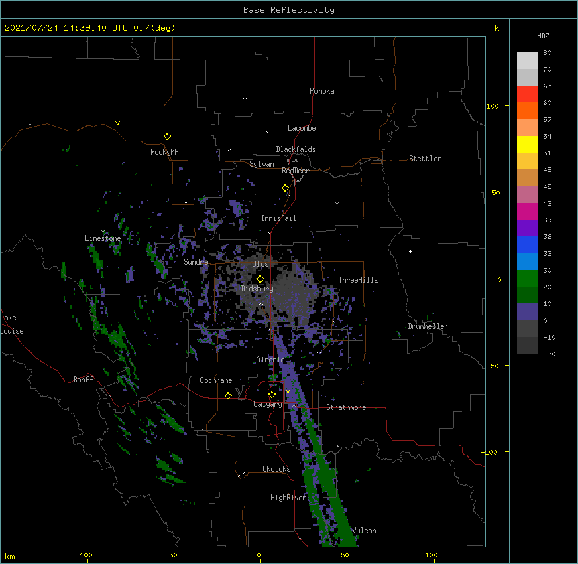Click the Base_Reflectivity title
Image resolution: width=578 pixels, height=564 pixels.
[289, 10]
